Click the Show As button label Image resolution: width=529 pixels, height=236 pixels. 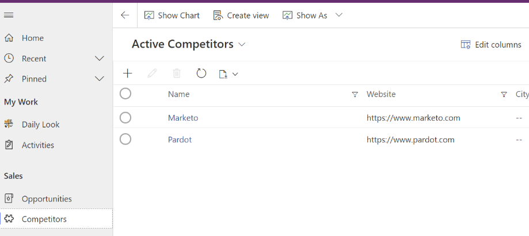coord(312,16)
